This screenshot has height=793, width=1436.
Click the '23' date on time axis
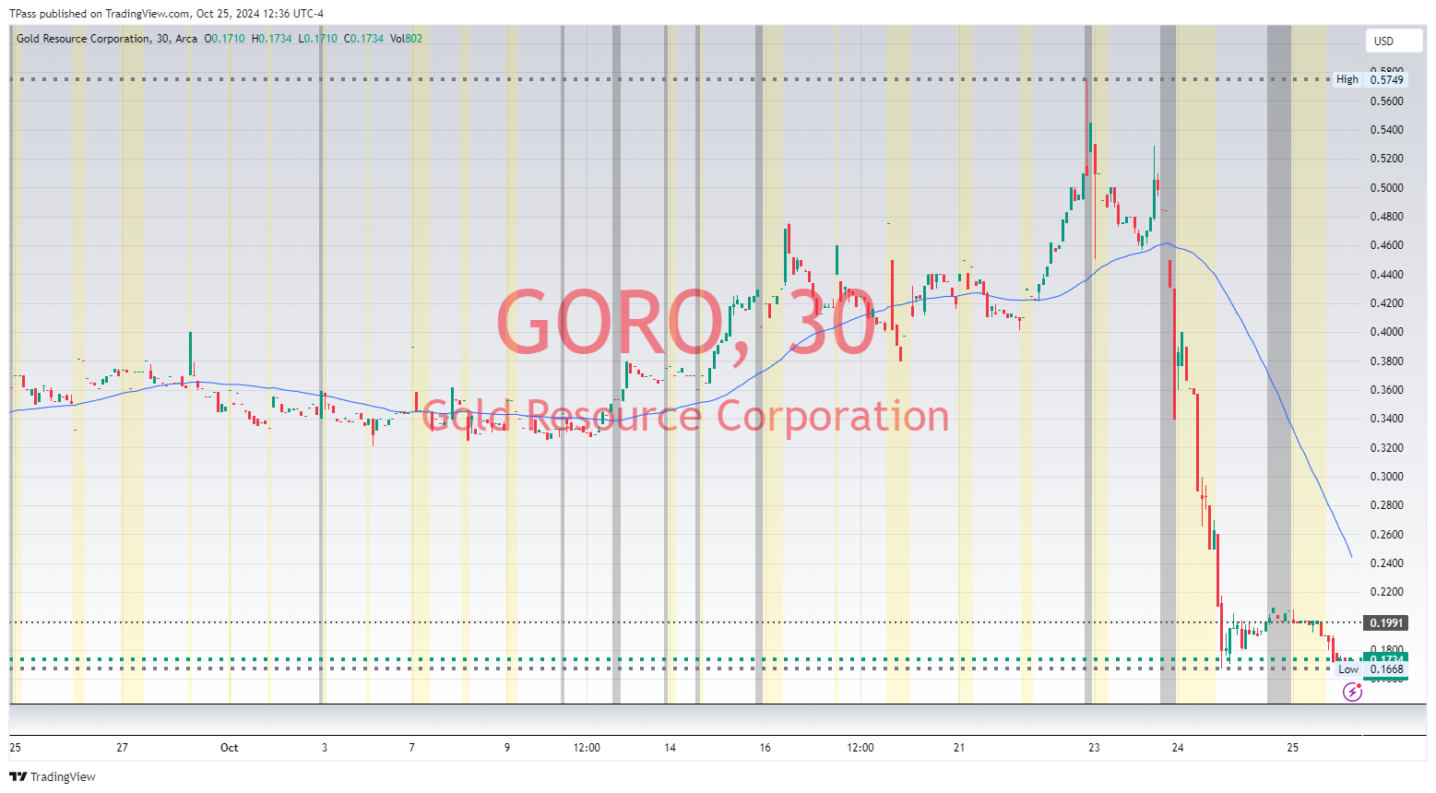coord(1094,748)
